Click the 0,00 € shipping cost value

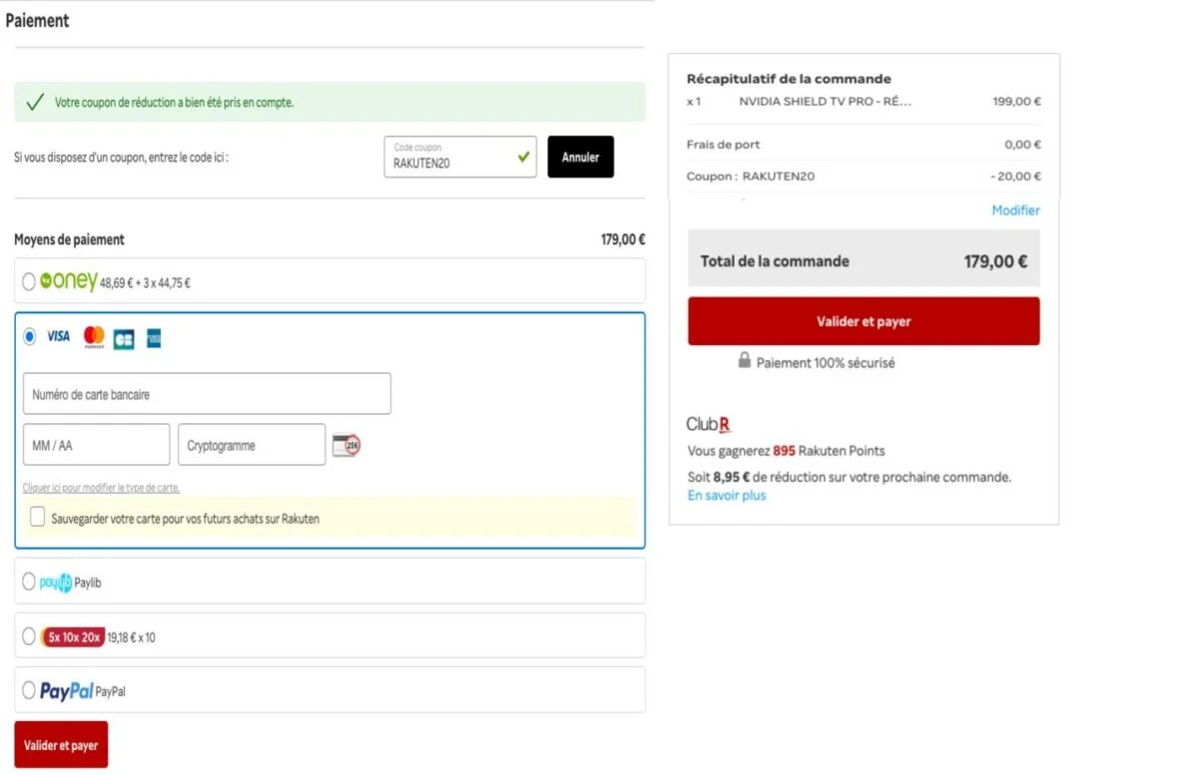[1022, 145]
